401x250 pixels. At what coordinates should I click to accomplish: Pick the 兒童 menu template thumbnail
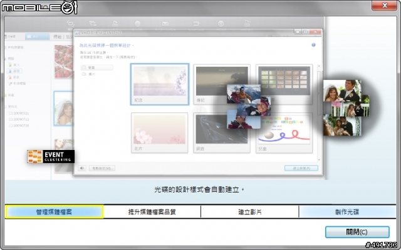284,132
